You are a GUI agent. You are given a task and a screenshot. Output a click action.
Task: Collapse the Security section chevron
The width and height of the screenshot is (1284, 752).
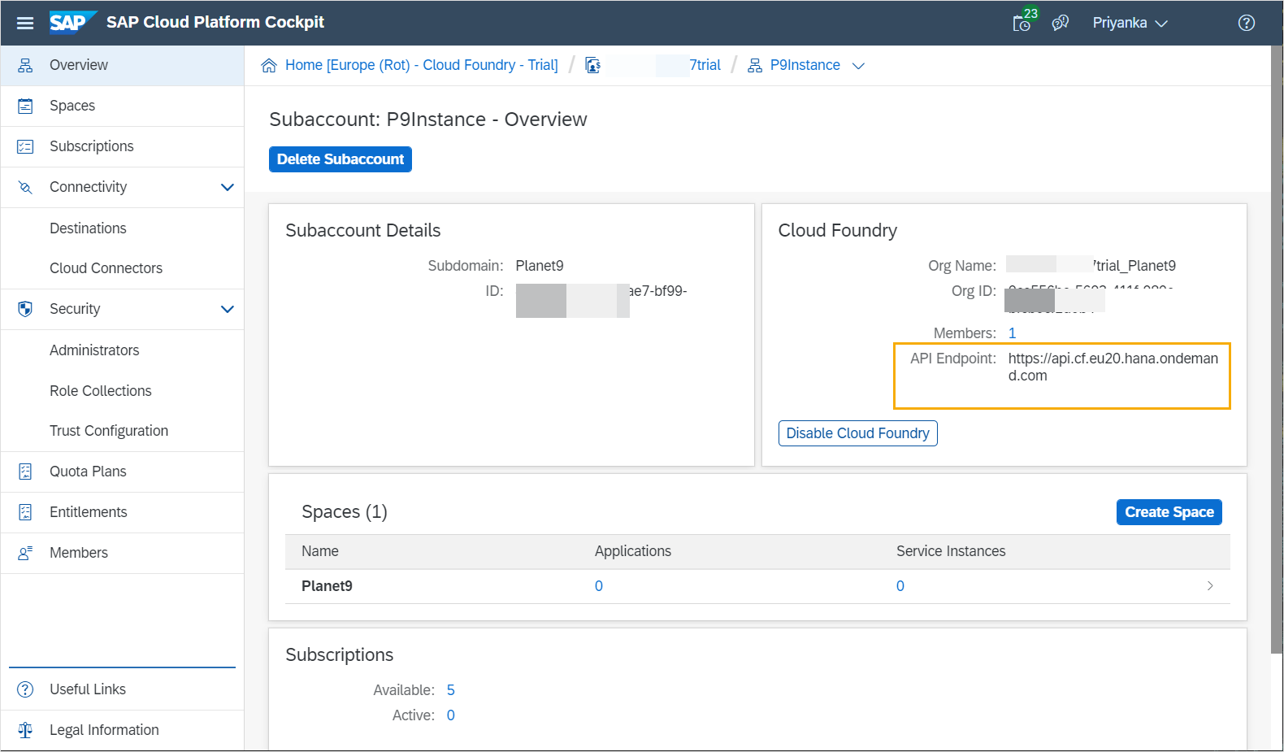pos(228,309)
